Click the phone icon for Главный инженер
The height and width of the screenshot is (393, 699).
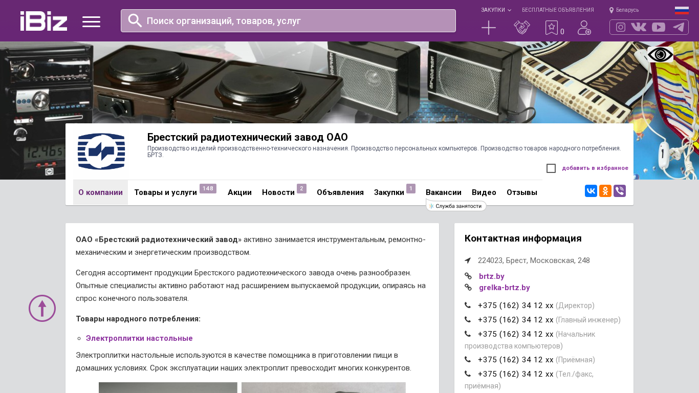pyautogui.click(x=468, y=320)
